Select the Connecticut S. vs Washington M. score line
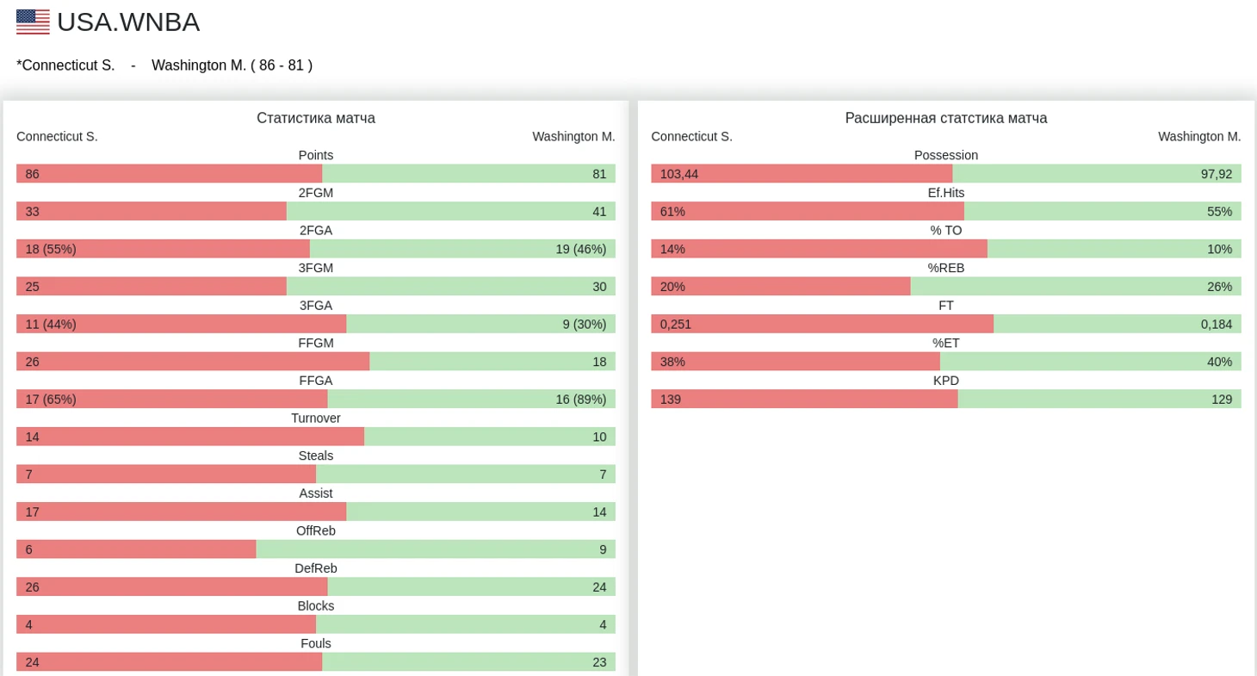The width and height of the screenshot is (1257, 676). 164,65
